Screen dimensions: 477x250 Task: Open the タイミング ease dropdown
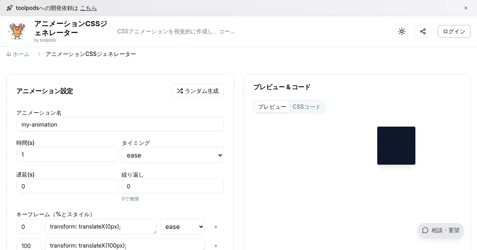pyautogui.click(x=173, y=155)
